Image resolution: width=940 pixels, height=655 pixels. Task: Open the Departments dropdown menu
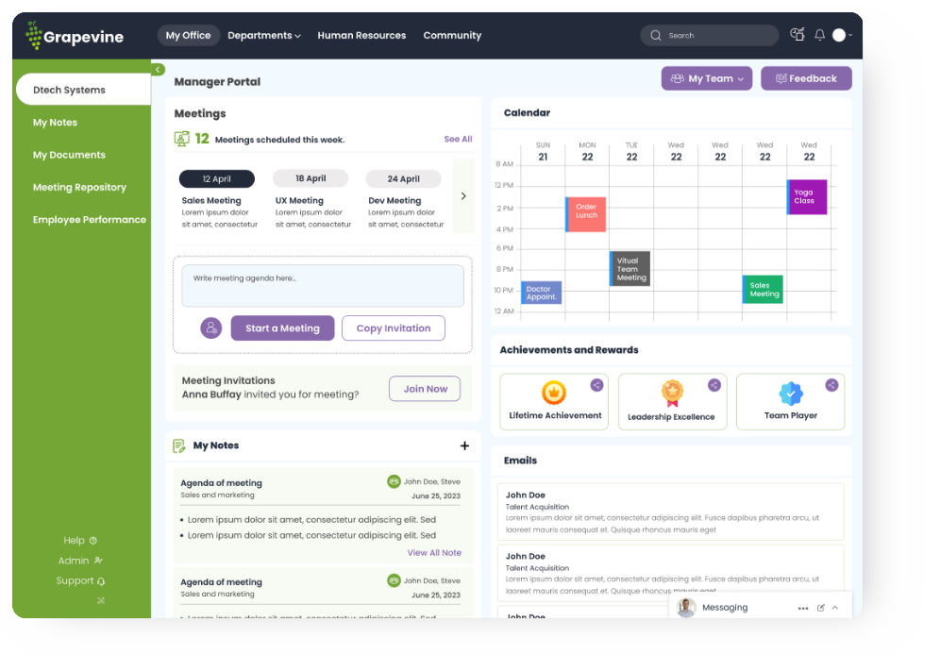[x=264, y=36]
